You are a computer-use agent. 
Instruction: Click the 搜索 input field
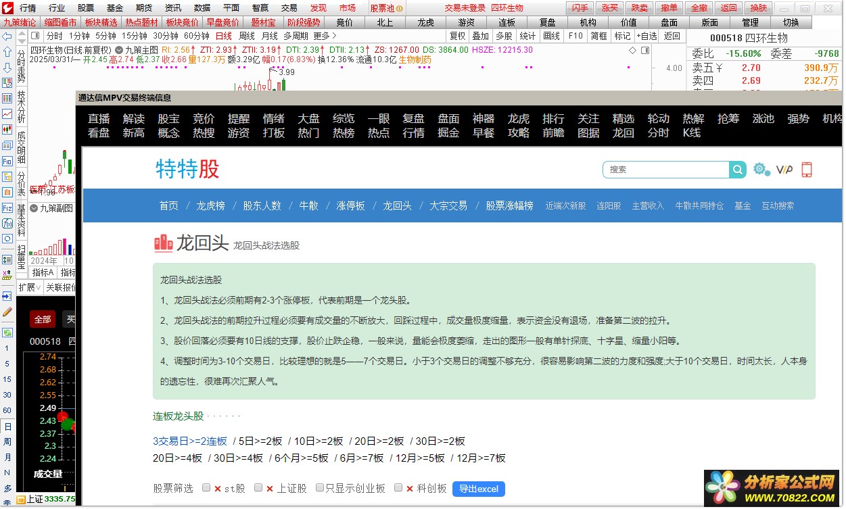(x=666, y=170)
